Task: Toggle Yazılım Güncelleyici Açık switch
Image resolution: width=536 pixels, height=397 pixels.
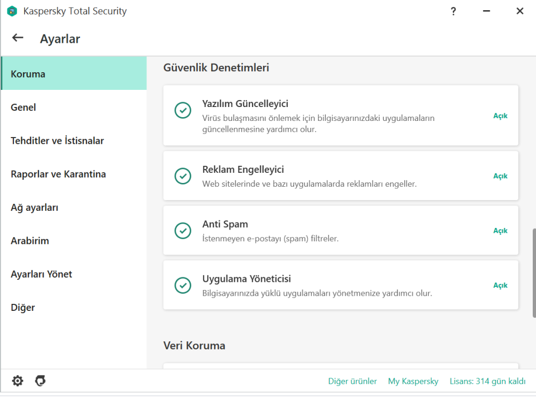Action: point(500,116)
